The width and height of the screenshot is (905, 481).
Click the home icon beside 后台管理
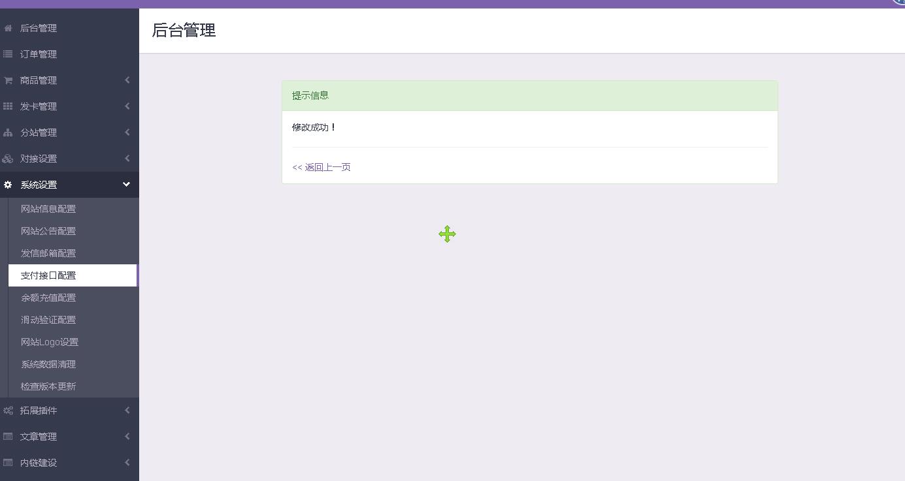click(x=8, y=28)
